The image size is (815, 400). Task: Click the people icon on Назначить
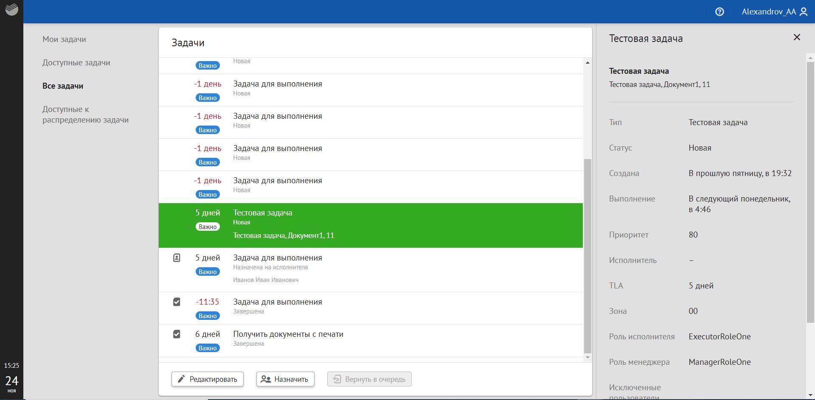pyautogui.click(x=266, y=379)
